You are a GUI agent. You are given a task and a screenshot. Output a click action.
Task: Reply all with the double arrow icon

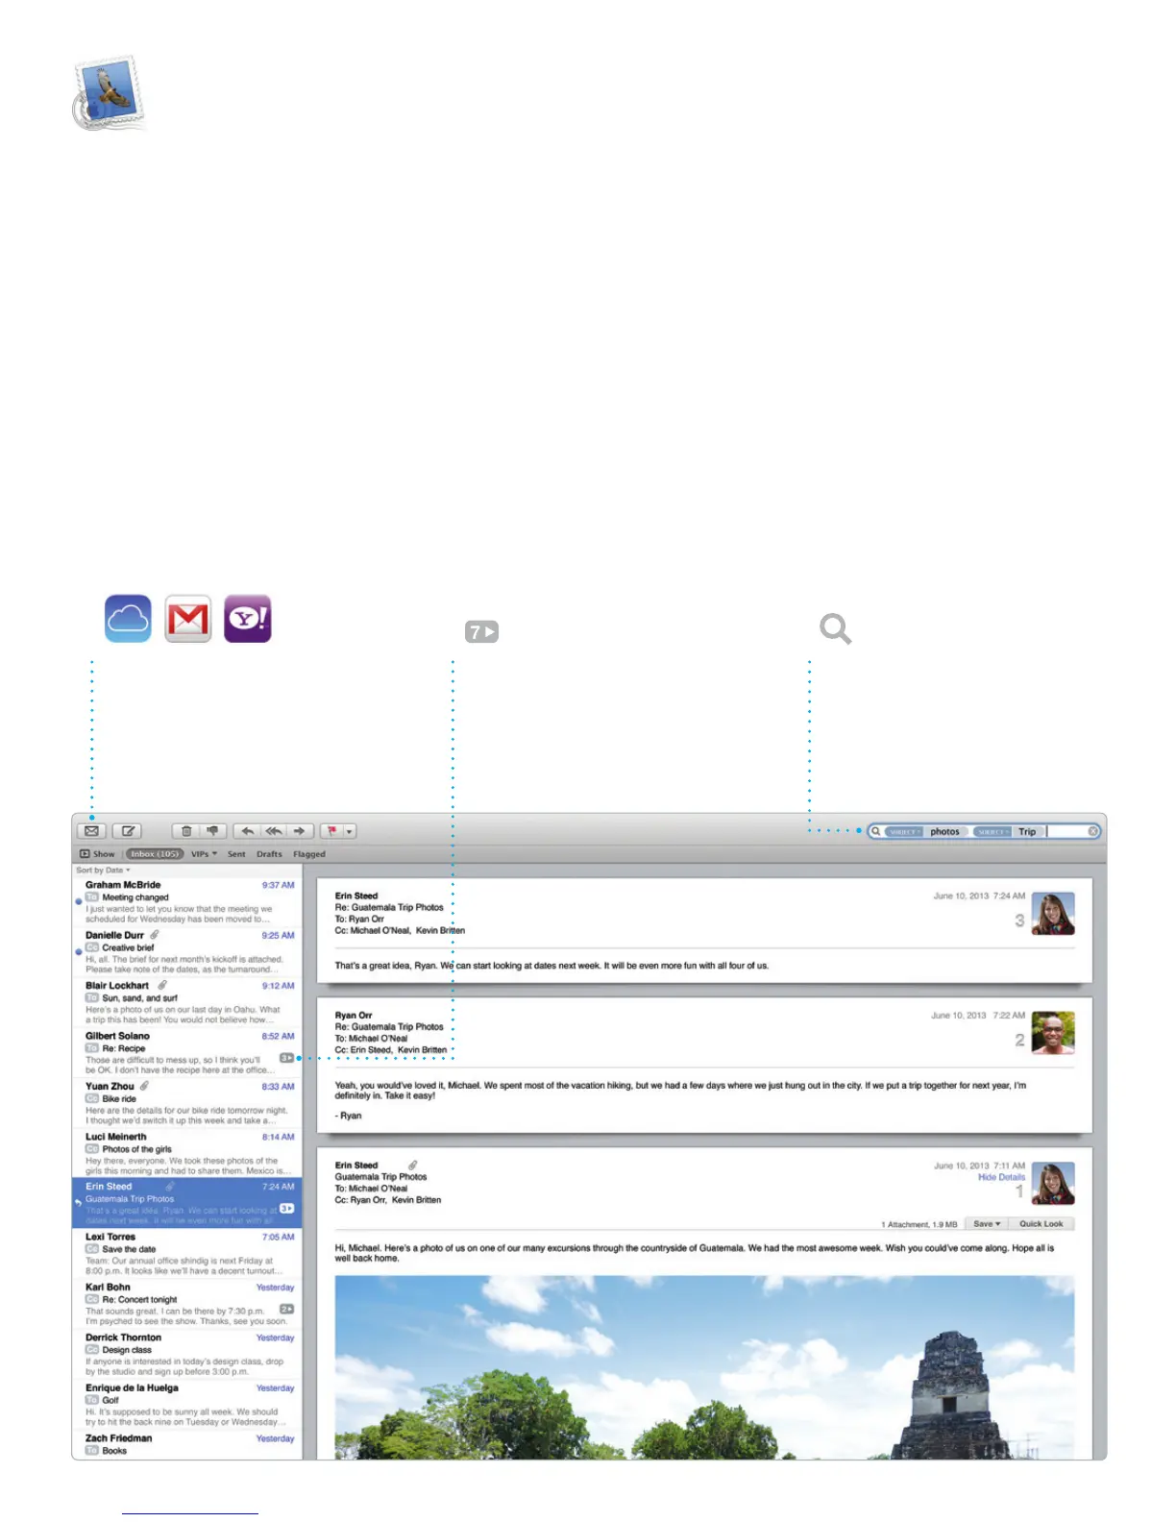pyautogui.click(x=274, y=831)
